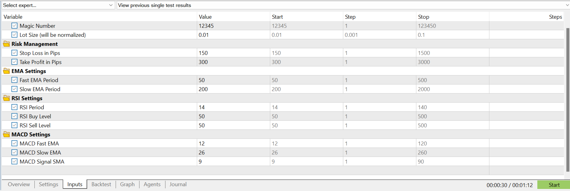
Task: Open the Journal tab
Action: [178, 184]
